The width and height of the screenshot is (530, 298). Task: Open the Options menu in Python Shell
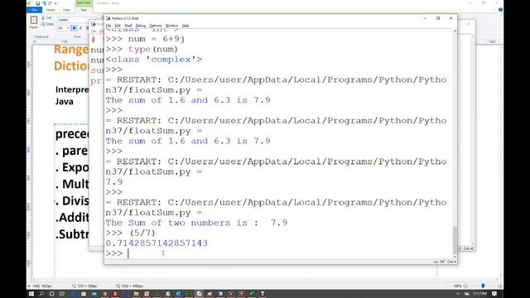(156, 26)
